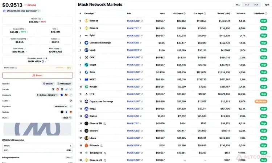Open the Spot market type dropdown

click(267, 5)
